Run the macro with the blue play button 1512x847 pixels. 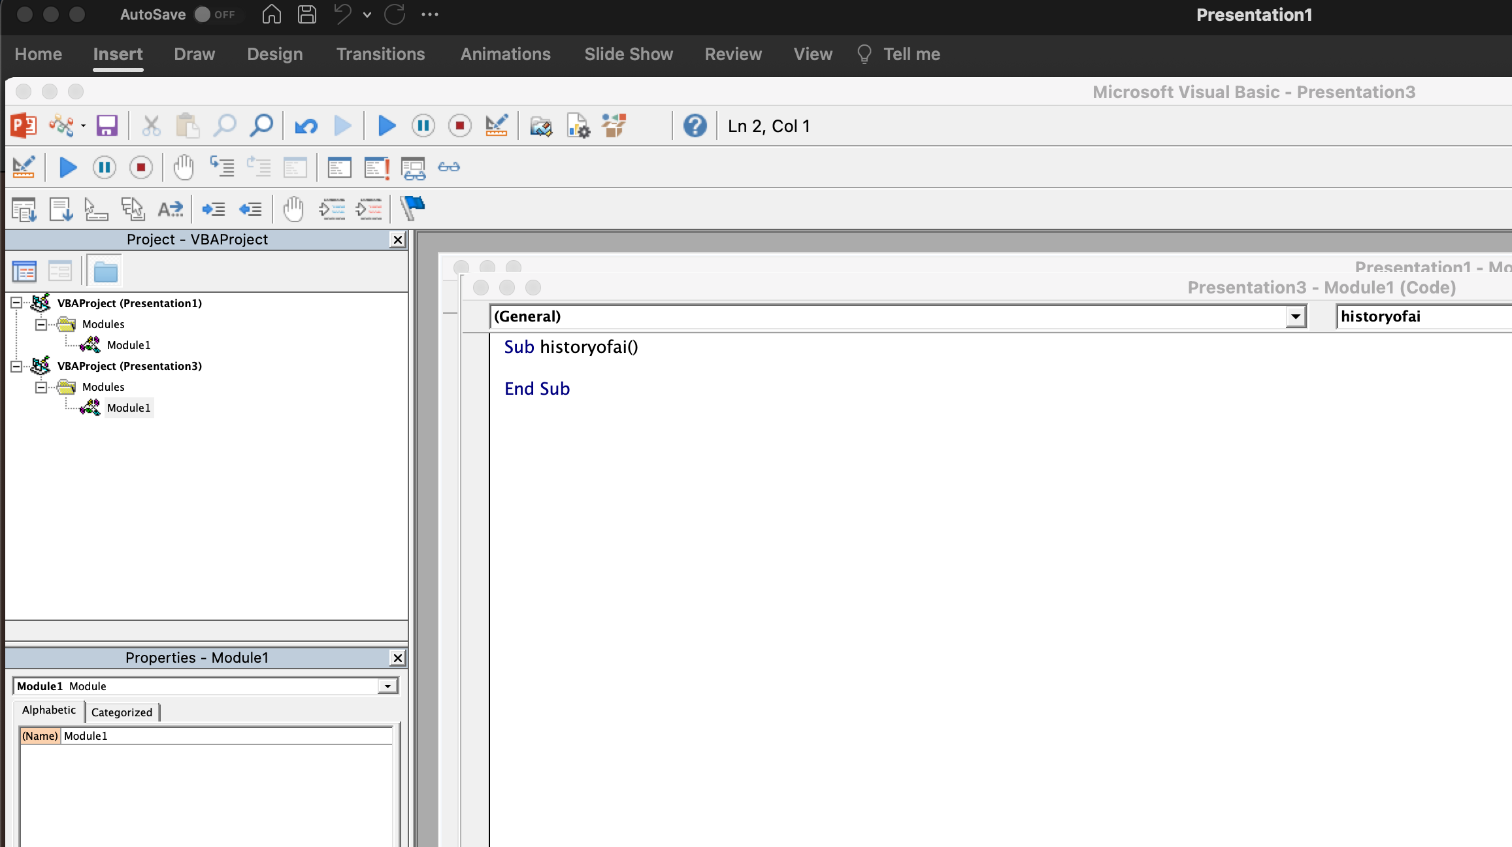(387, 125)
